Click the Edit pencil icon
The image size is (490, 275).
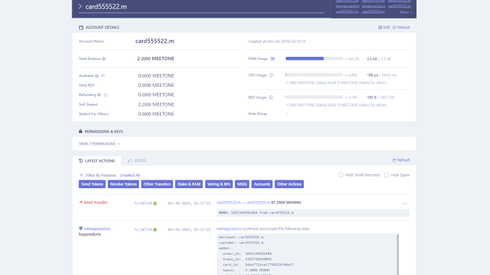(x=380, y=28)
